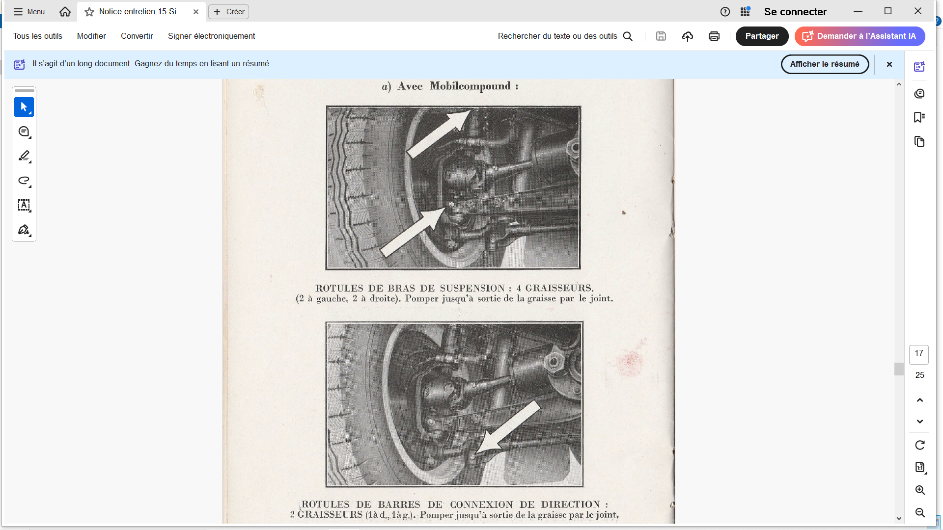
Task: Click the current page number field
Action: tap(918, 353)
